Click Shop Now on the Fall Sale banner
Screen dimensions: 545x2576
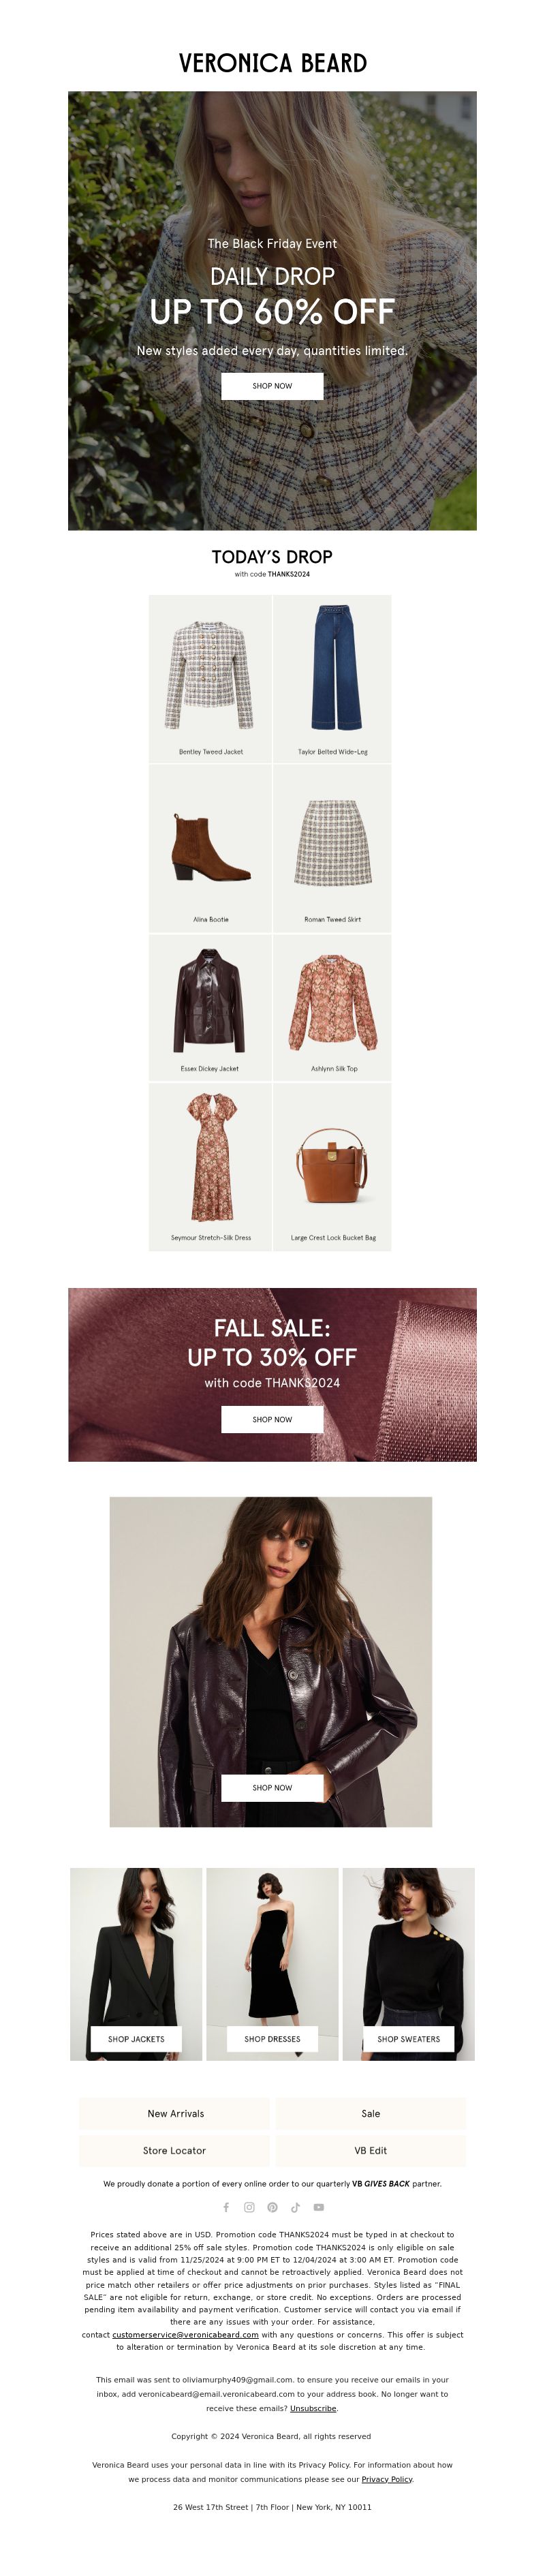[x=272, y=1419]
